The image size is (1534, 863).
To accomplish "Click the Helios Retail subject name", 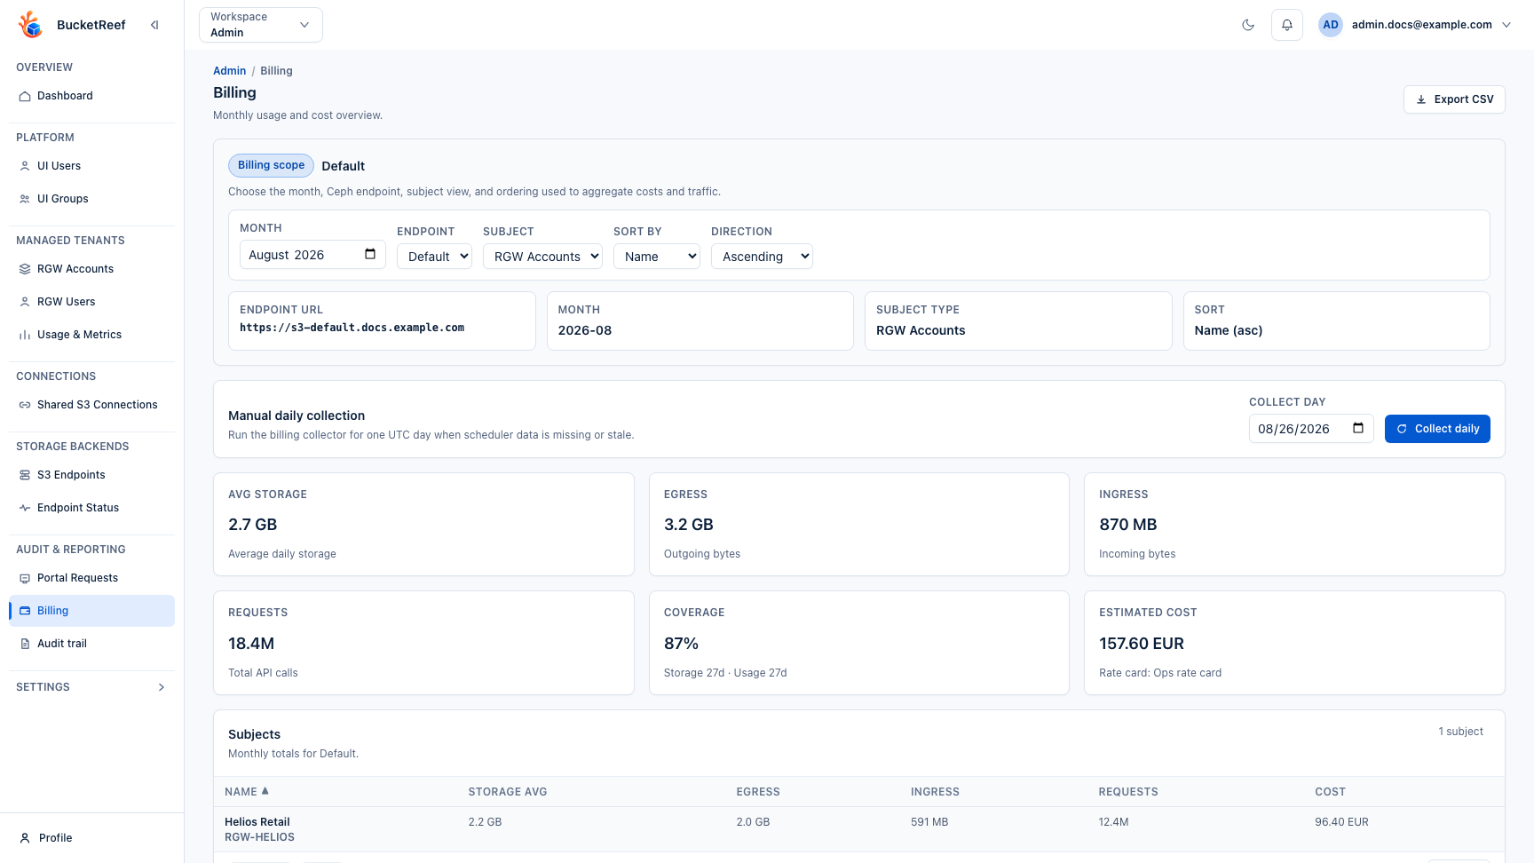I will 257,822.
